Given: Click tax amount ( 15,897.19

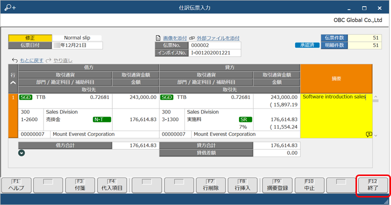Looking at the screenshot, I should point(284,104).
